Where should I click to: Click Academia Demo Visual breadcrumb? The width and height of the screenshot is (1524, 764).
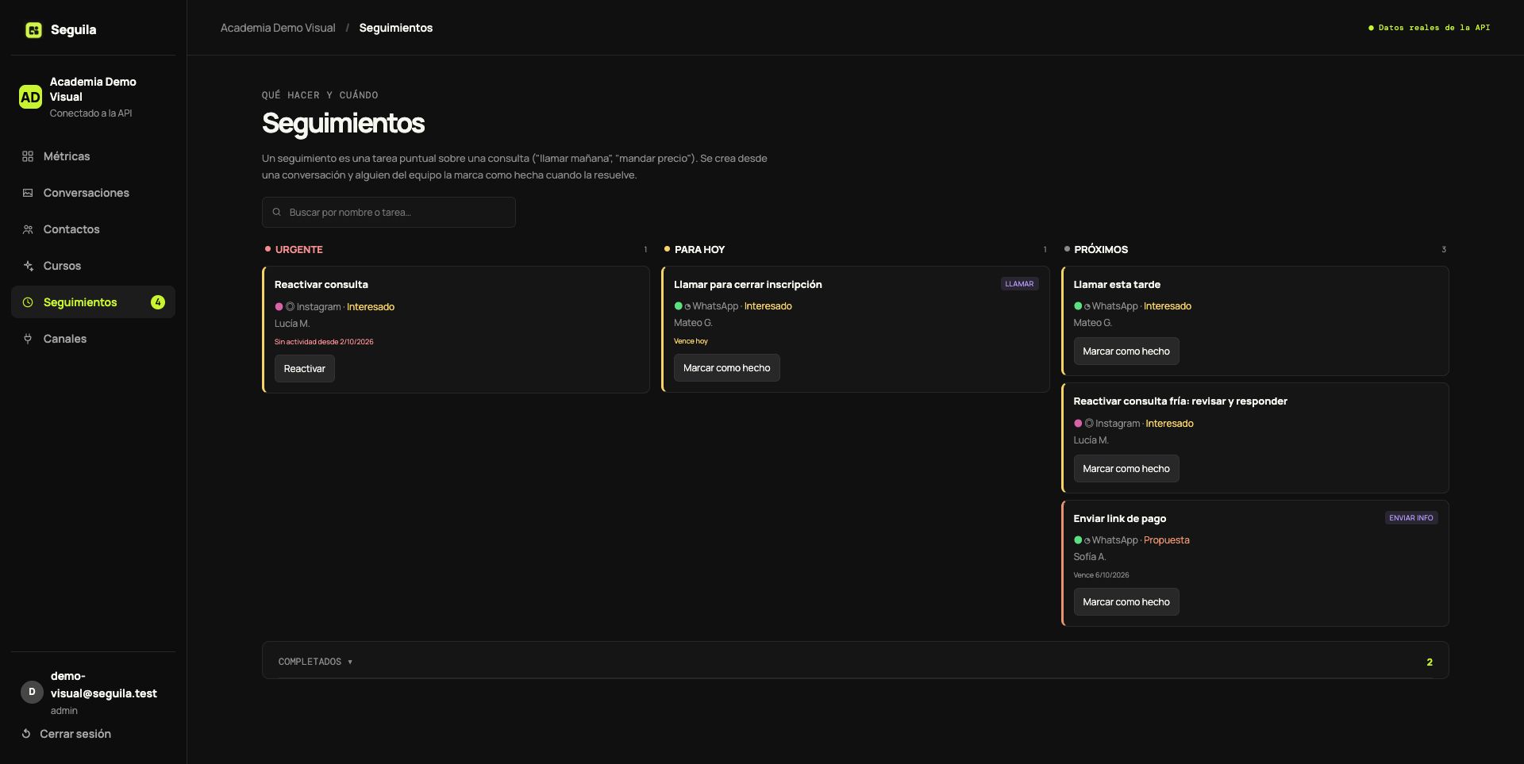pos(278,28)
